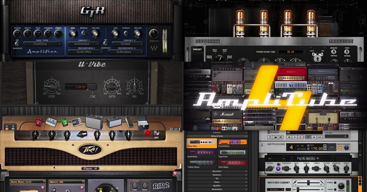The height and width of the screenshot is (192, 367).
Task: Expand the Distortion category
Action: pos(217,171)
